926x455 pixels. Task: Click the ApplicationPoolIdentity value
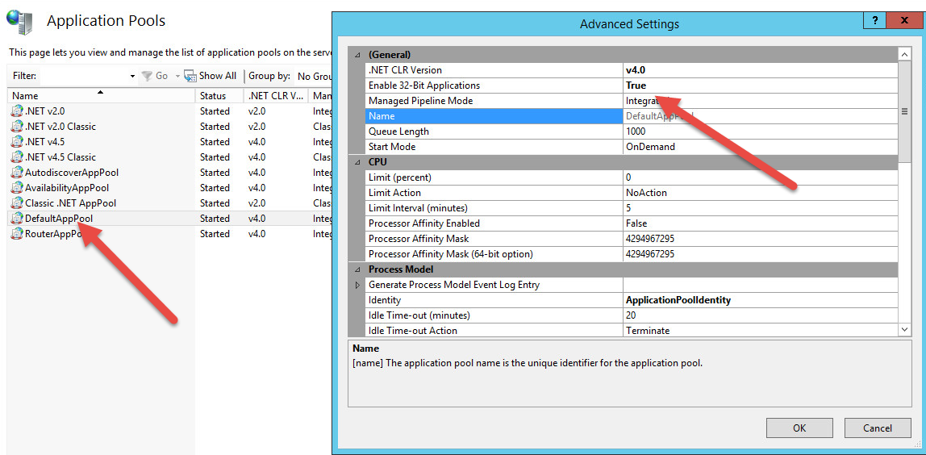[x=678, y=300]
